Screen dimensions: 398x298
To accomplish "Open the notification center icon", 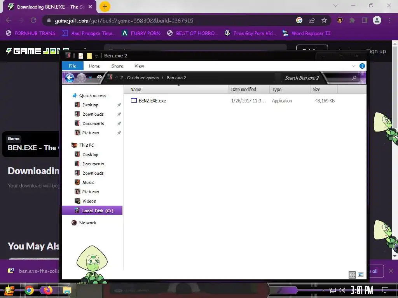I will pos(385,290).
